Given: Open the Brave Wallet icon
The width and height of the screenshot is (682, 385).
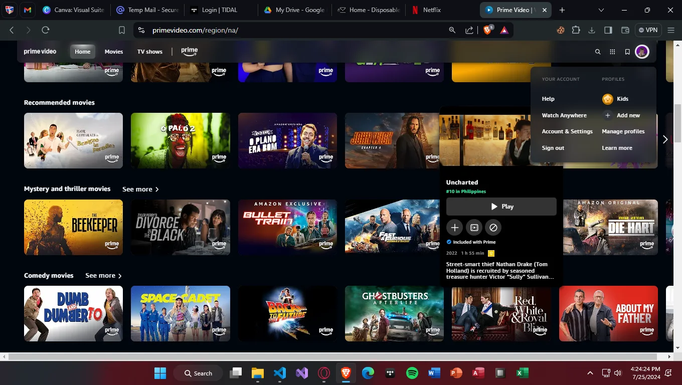Looking at the screenshot, I should (x=625, y=30).
